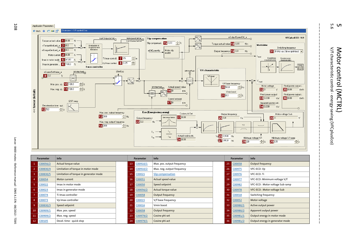Click spinner of Max. pos. speed field
The width and height of the screenshot is (351, 248).
(81, 84)
